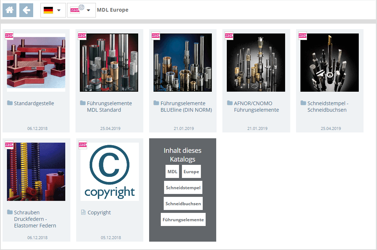The width and height of the screenshot is (377, 250).
Task: Click the MDL logo badge on the Standardgestelle tile
Action: [9, 36]
